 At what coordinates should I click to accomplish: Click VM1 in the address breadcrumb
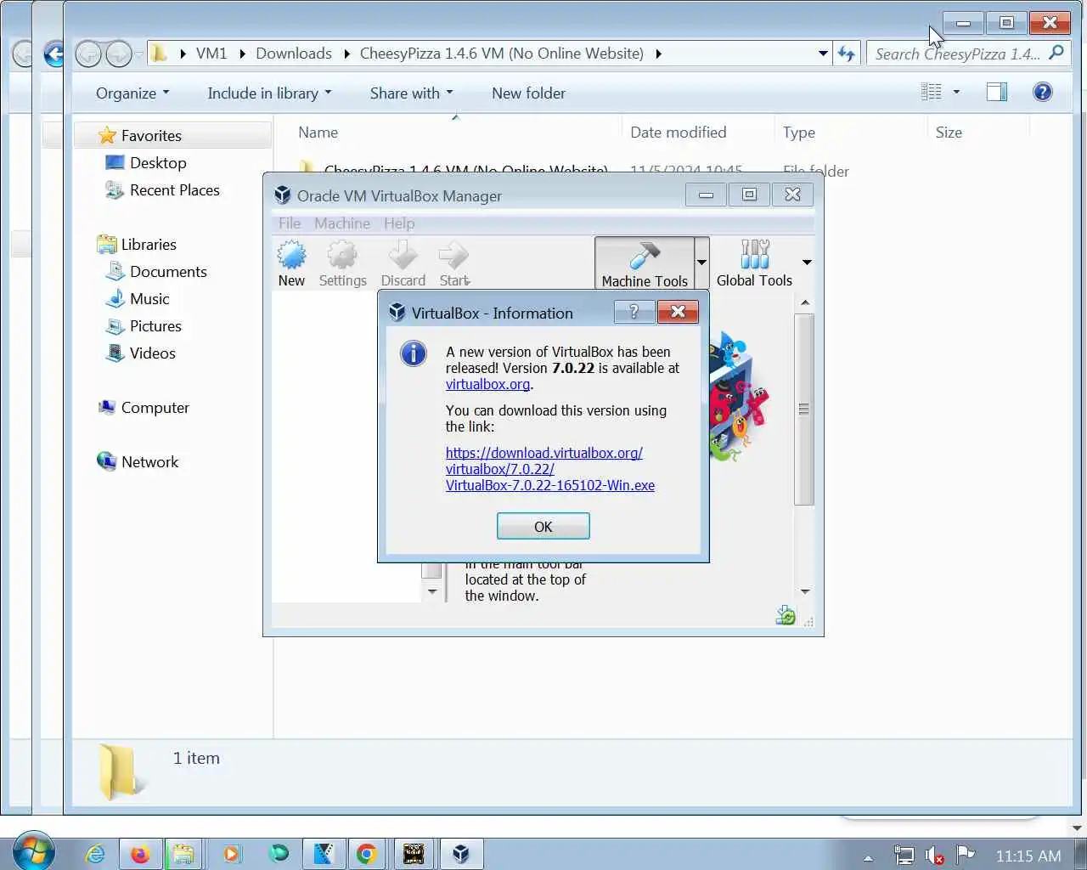(x=211, y=54)
